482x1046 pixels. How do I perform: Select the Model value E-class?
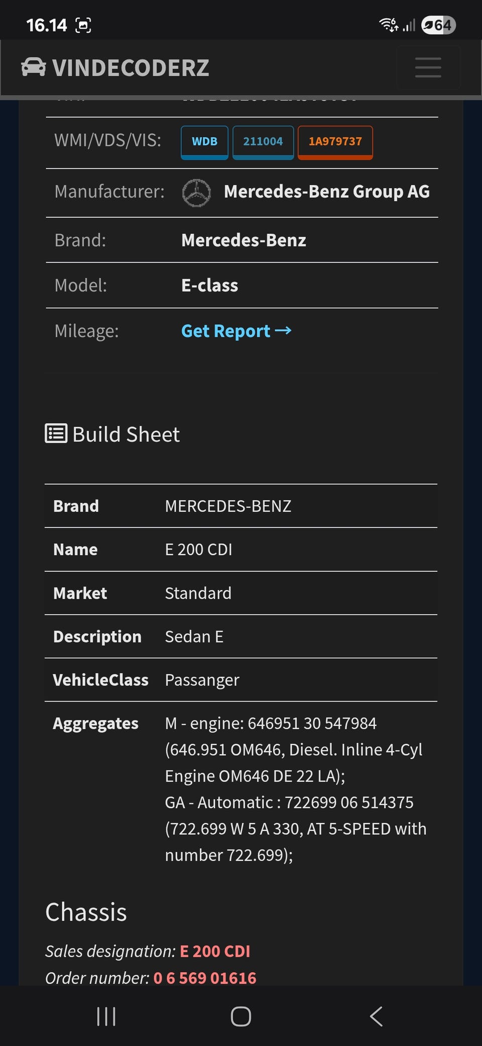(209, 286)
